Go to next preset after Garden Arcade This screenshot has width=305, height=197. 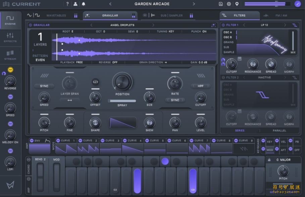[194, 4]
